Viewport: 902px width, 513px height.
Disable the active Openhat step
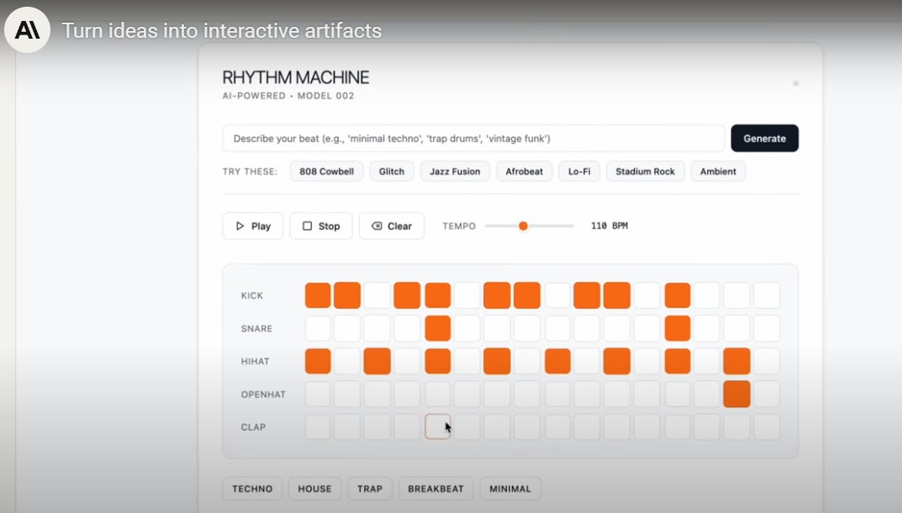[x=736, y=394]
